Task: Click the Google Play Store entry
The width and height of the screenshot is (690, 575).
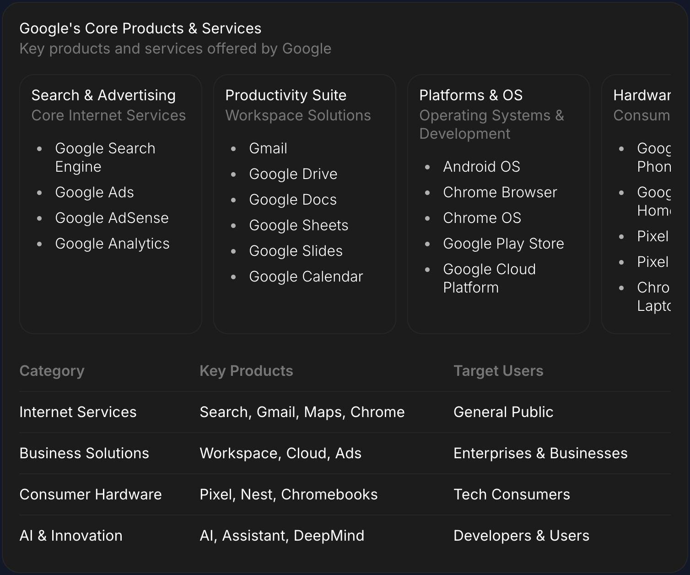Action: 503,244
